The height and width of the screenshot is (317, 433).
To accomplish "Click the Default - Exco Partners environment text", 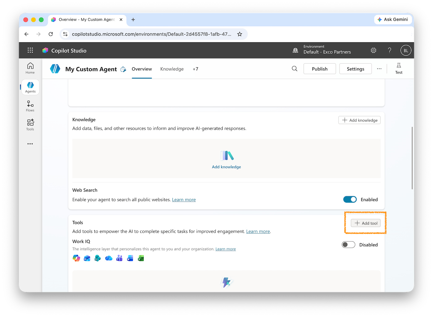I will [x=327, y=52].
